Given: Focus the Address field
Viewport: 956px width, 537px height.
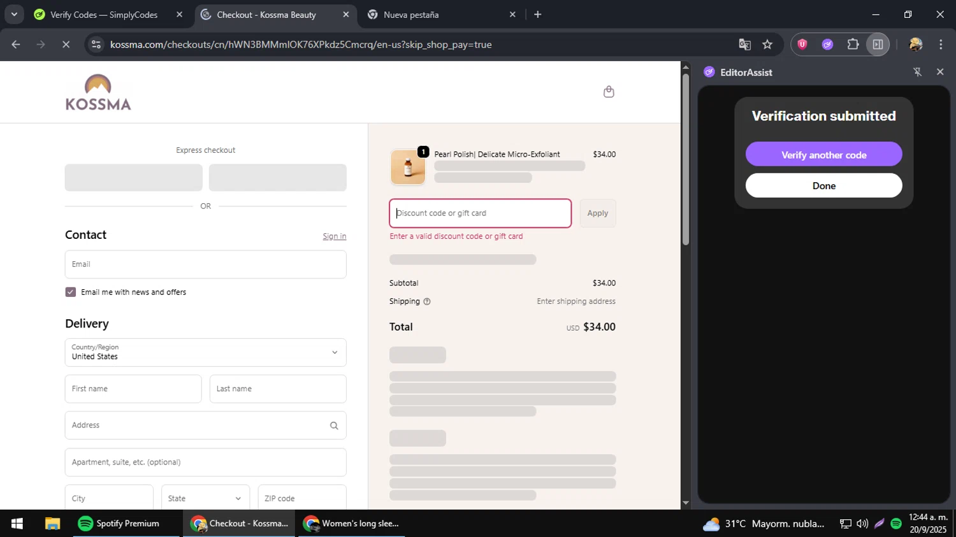Looking at the screenshot, I should tap(205, 426).
